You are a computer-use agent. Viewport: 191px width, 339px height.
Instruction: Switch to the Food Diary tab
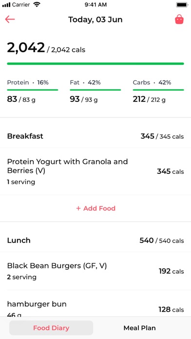[x=51, y=328]
